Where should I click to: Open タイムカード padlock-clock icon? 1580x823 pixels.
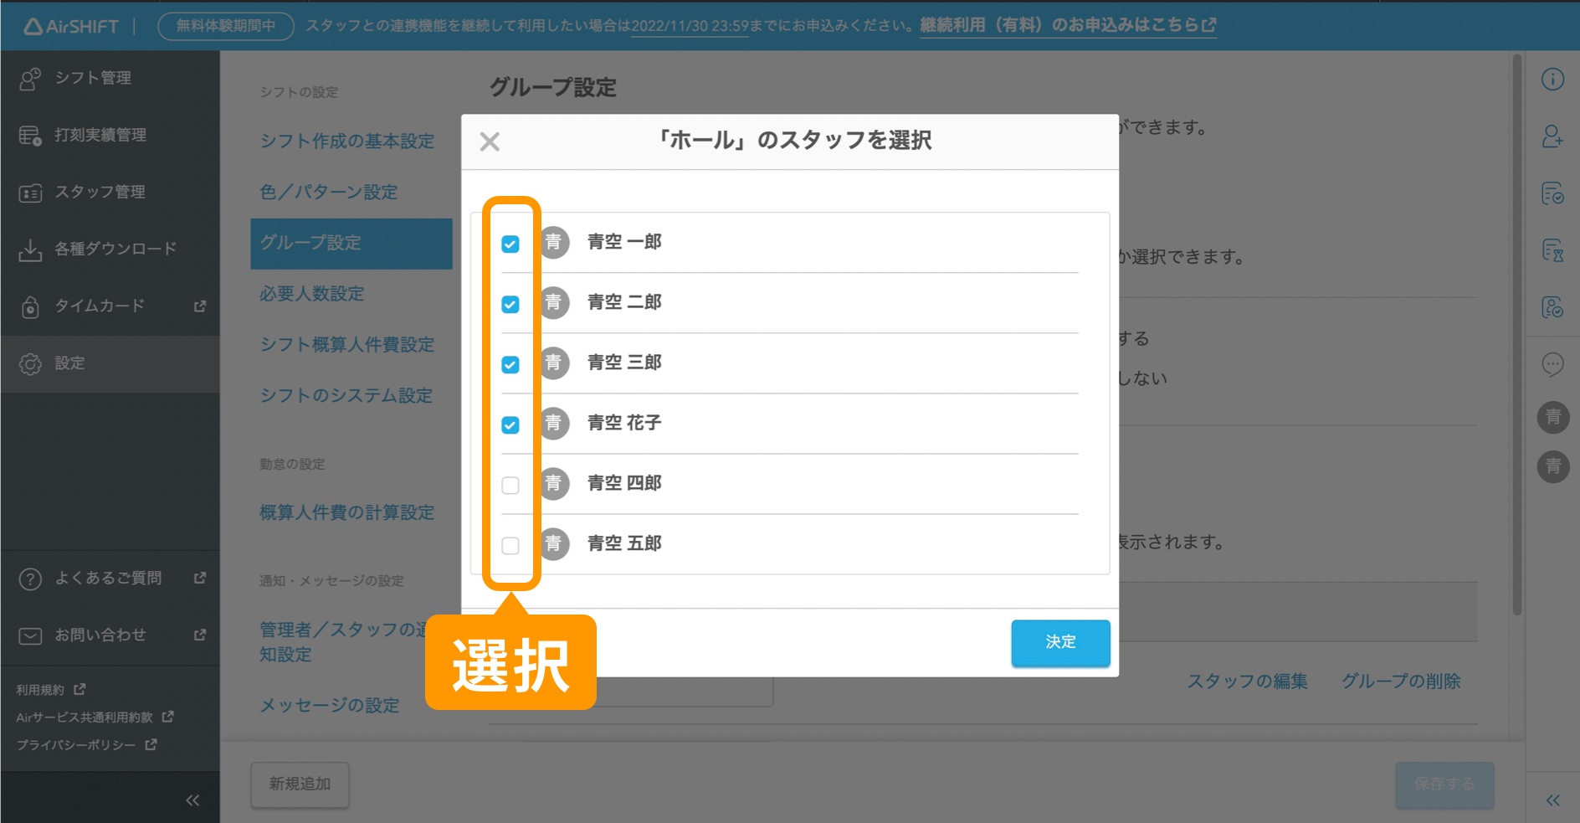(x=30, y=306)
